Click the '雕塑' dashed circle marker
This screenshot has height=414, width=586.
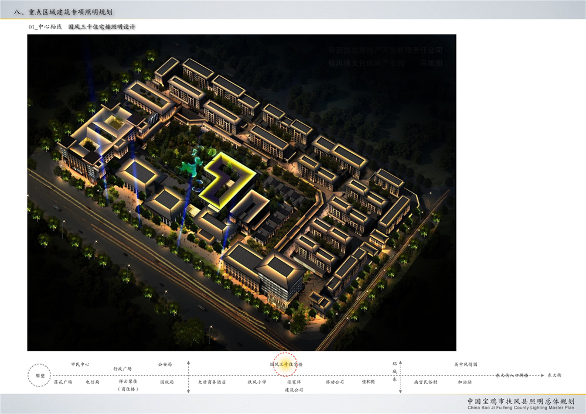(40, 375)
